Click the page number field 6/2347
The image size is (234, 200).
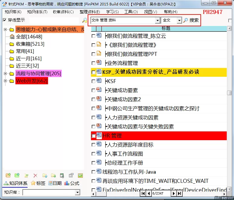point(161,193)
